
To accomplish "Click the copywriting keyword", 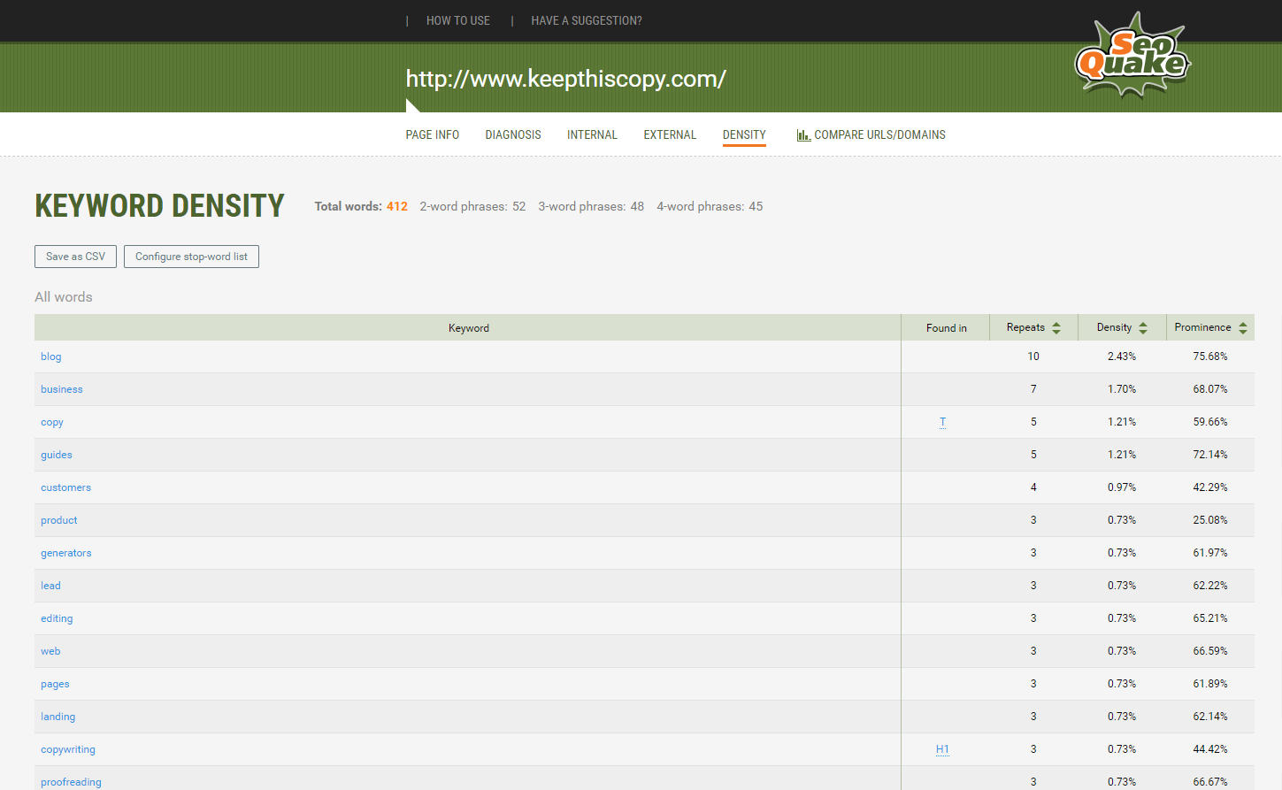I will pyautogui.click(x=68, y=749).
